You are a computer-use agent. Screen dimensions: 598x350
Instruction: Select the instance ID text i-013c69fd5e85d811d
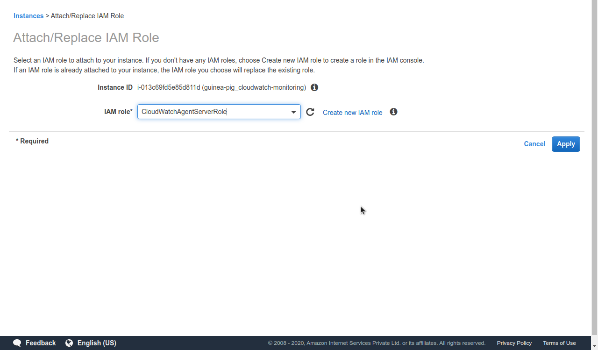tap(169, 87)
